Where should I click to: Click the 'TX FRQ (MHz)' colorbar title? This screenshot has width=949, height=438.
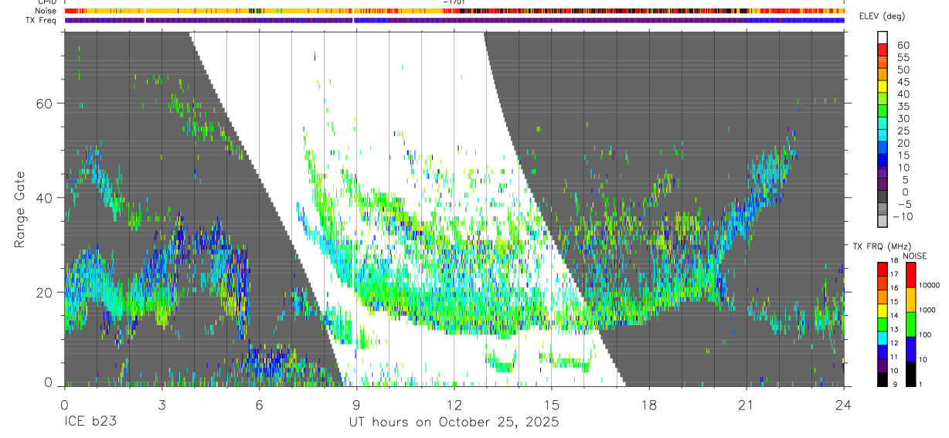tap(882, 246)
